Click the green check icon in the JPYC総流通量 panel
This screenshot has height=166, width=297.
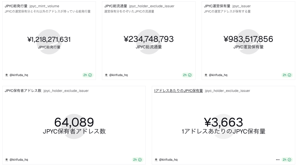[190, 75]
